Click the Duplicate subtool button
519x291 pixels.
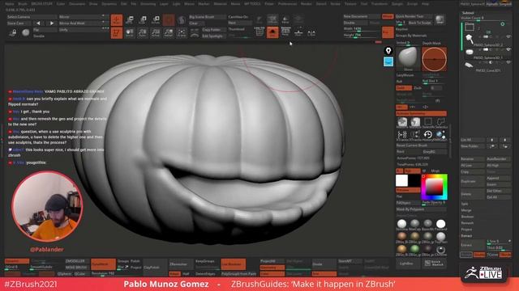click(473, 181)
